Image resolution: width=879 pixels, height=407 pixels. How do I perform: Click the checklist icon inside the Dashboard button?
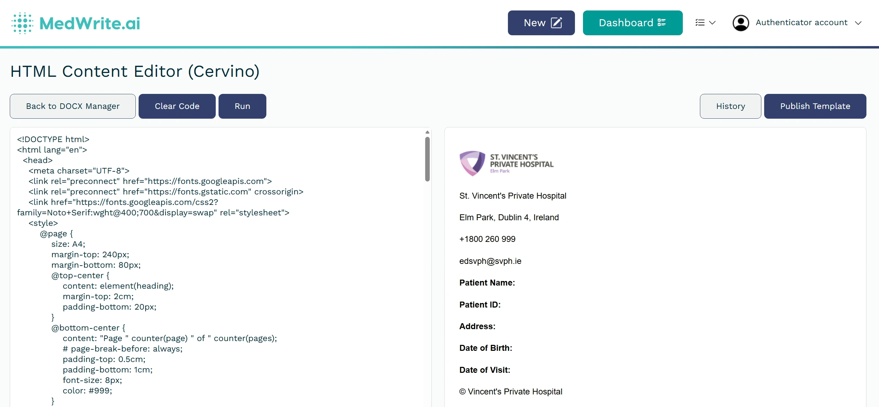tap(662, 22)
